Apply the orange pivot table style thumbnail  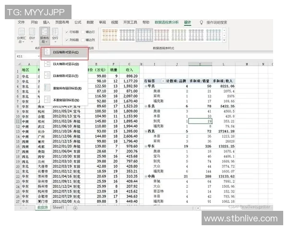(x=109, y=35)
